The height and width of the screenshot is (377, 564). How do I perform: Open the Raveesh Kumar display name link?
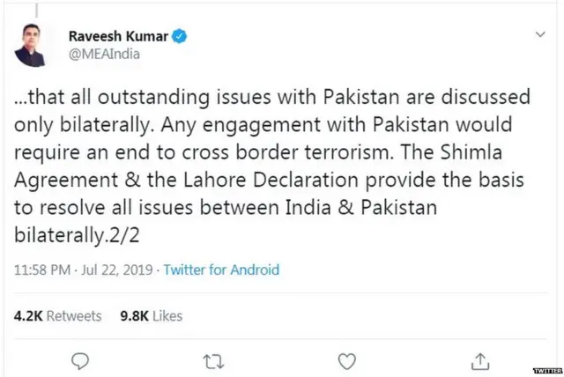(x=118, y=37)
